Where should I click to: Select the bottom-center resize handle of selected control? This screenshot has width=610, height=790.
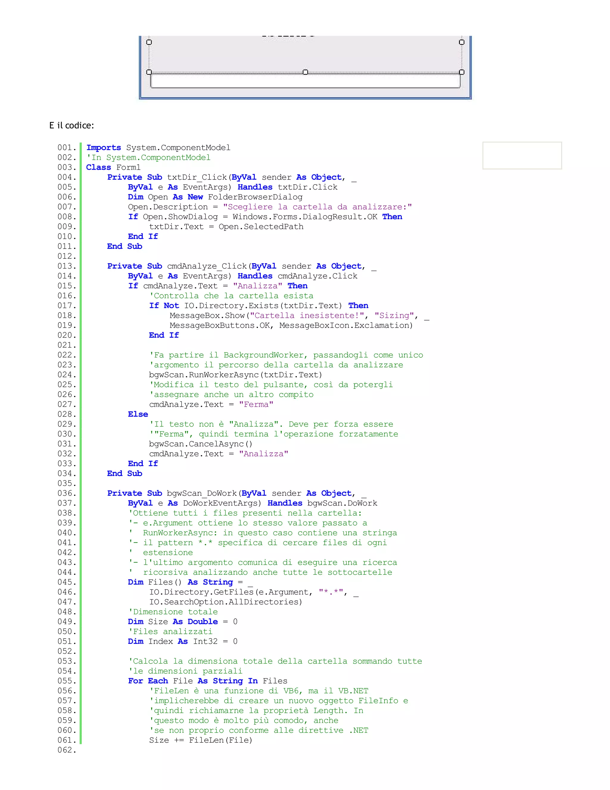pyautogui.click(x=305, y=72)
